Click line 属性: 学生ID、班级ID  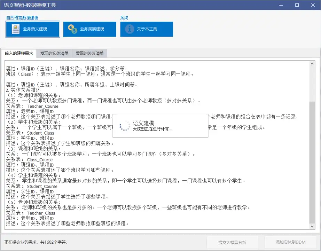30,138
